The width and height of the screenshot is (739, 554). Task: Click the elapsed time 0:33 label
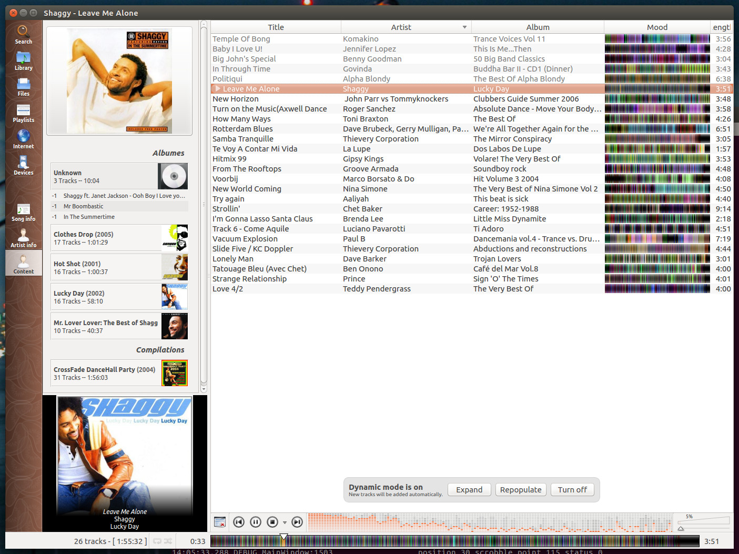(198, 541)
